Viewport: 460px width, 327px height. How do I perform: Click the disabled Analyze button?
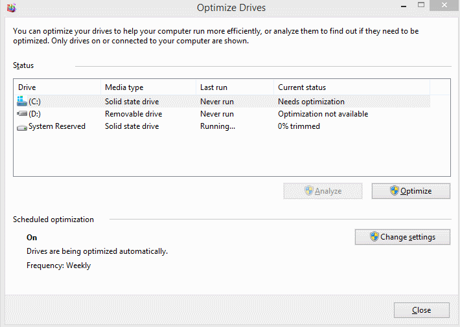pyautogui.click(x=323, y=191)
